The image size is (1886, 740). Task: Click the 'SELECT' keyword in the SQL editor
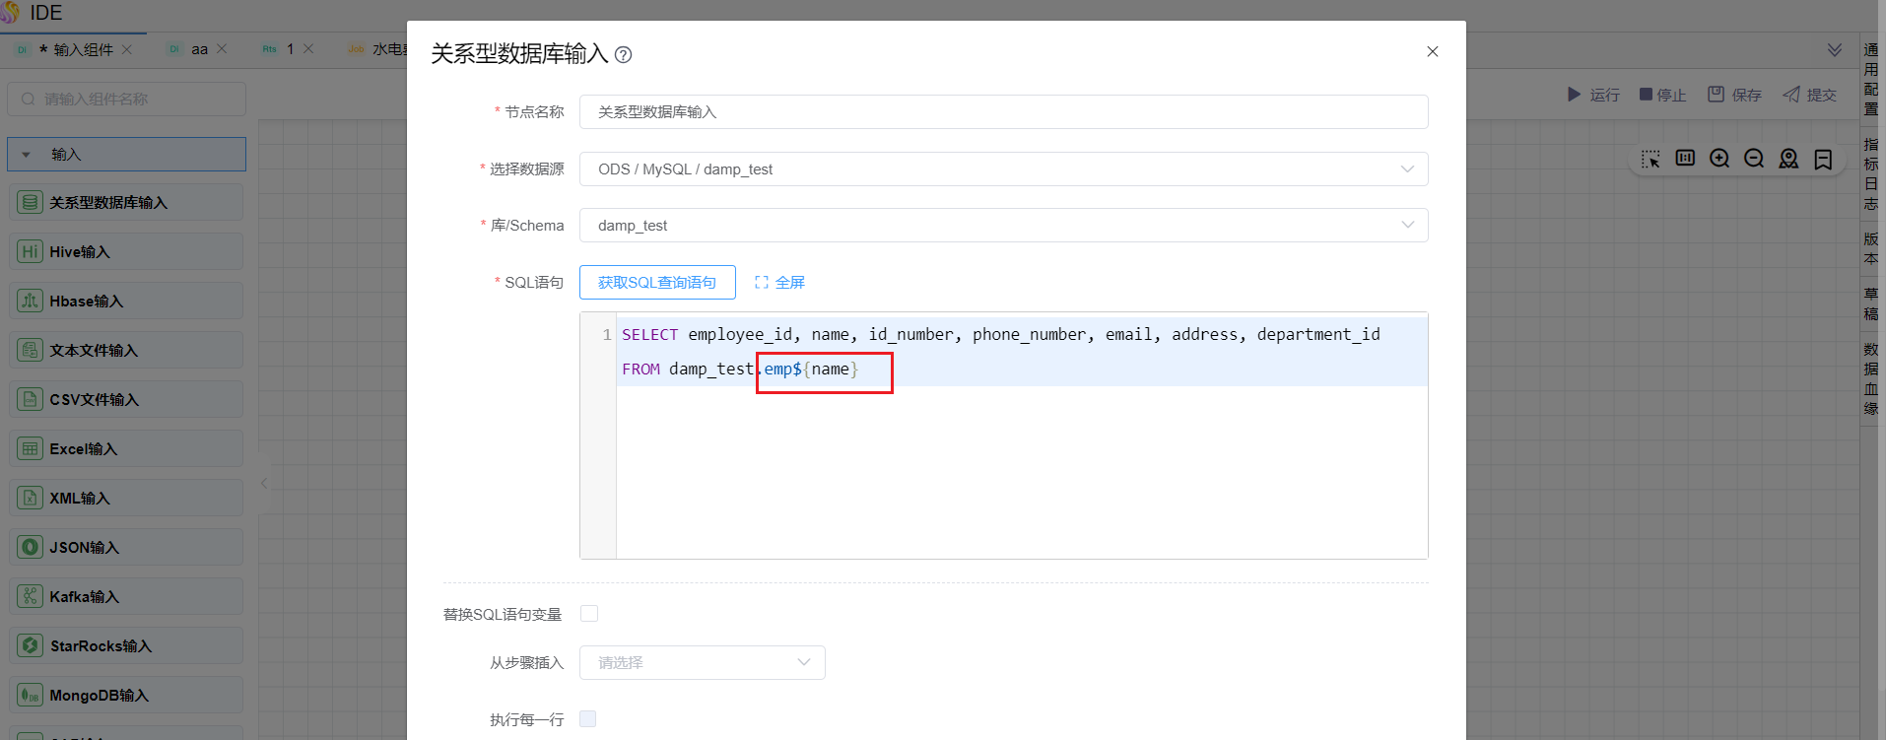[650, 335]
